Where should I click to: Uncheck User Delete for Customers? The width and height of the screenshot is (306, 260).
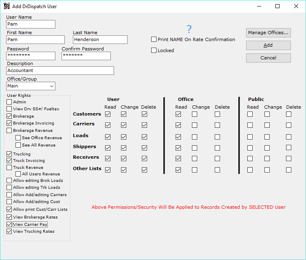click(144, 114)
